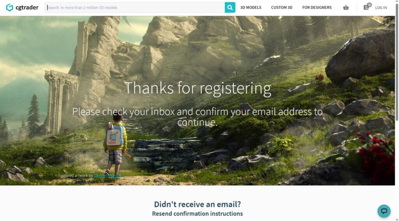The height and width of the screenshot is (221, 399).
Task: Open the Damien Peinoit artist link
Action: [107, 175]
